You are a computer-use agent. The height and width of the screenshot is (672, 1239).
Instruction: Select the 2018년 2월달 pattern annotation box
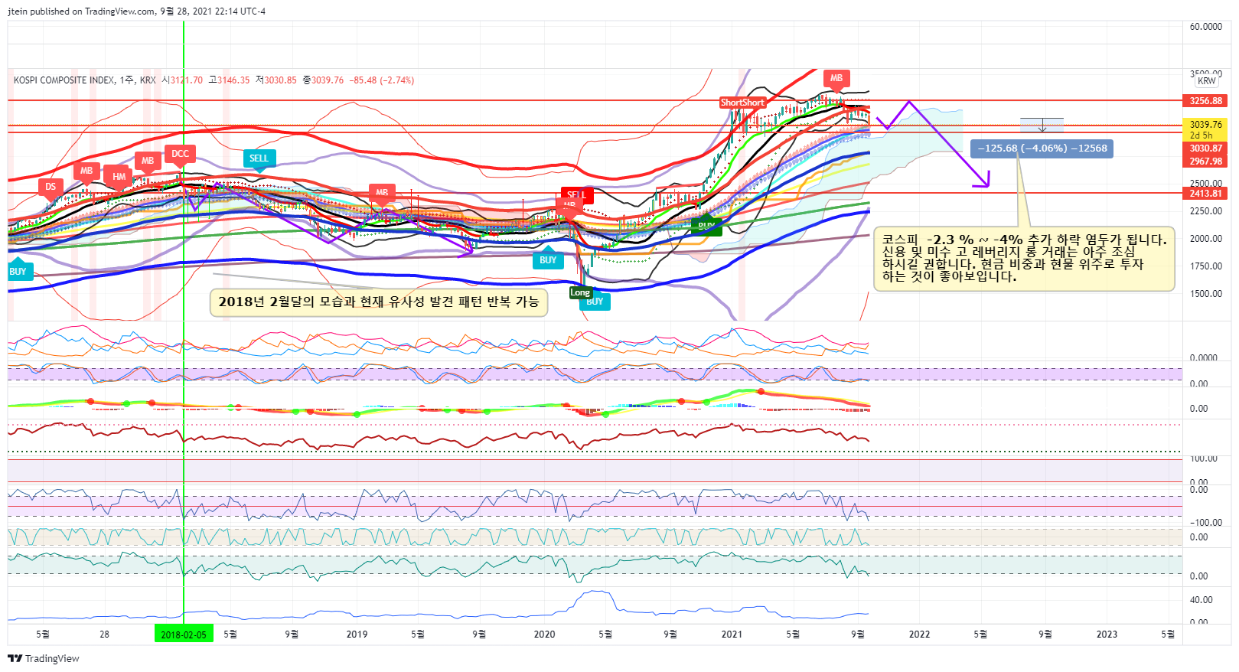click(379, 302)
